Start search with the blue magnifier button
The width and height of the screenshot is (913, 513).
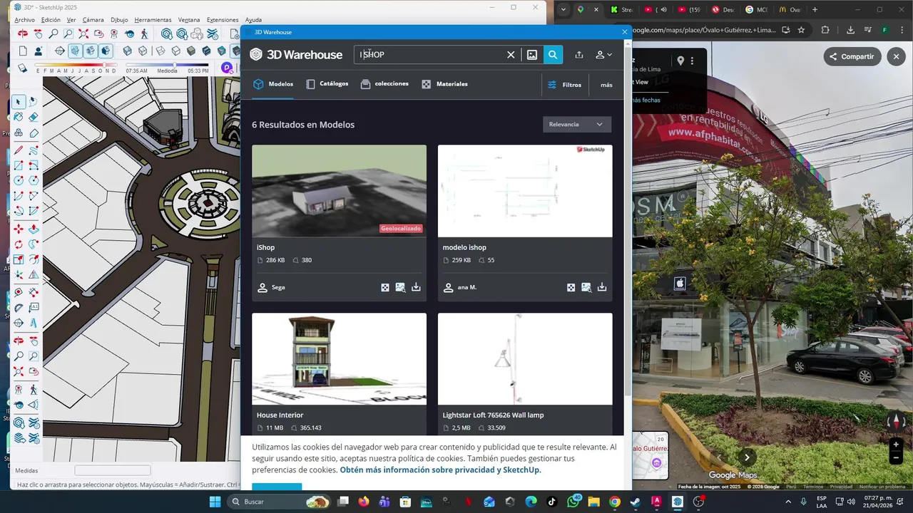coord(553,55)
